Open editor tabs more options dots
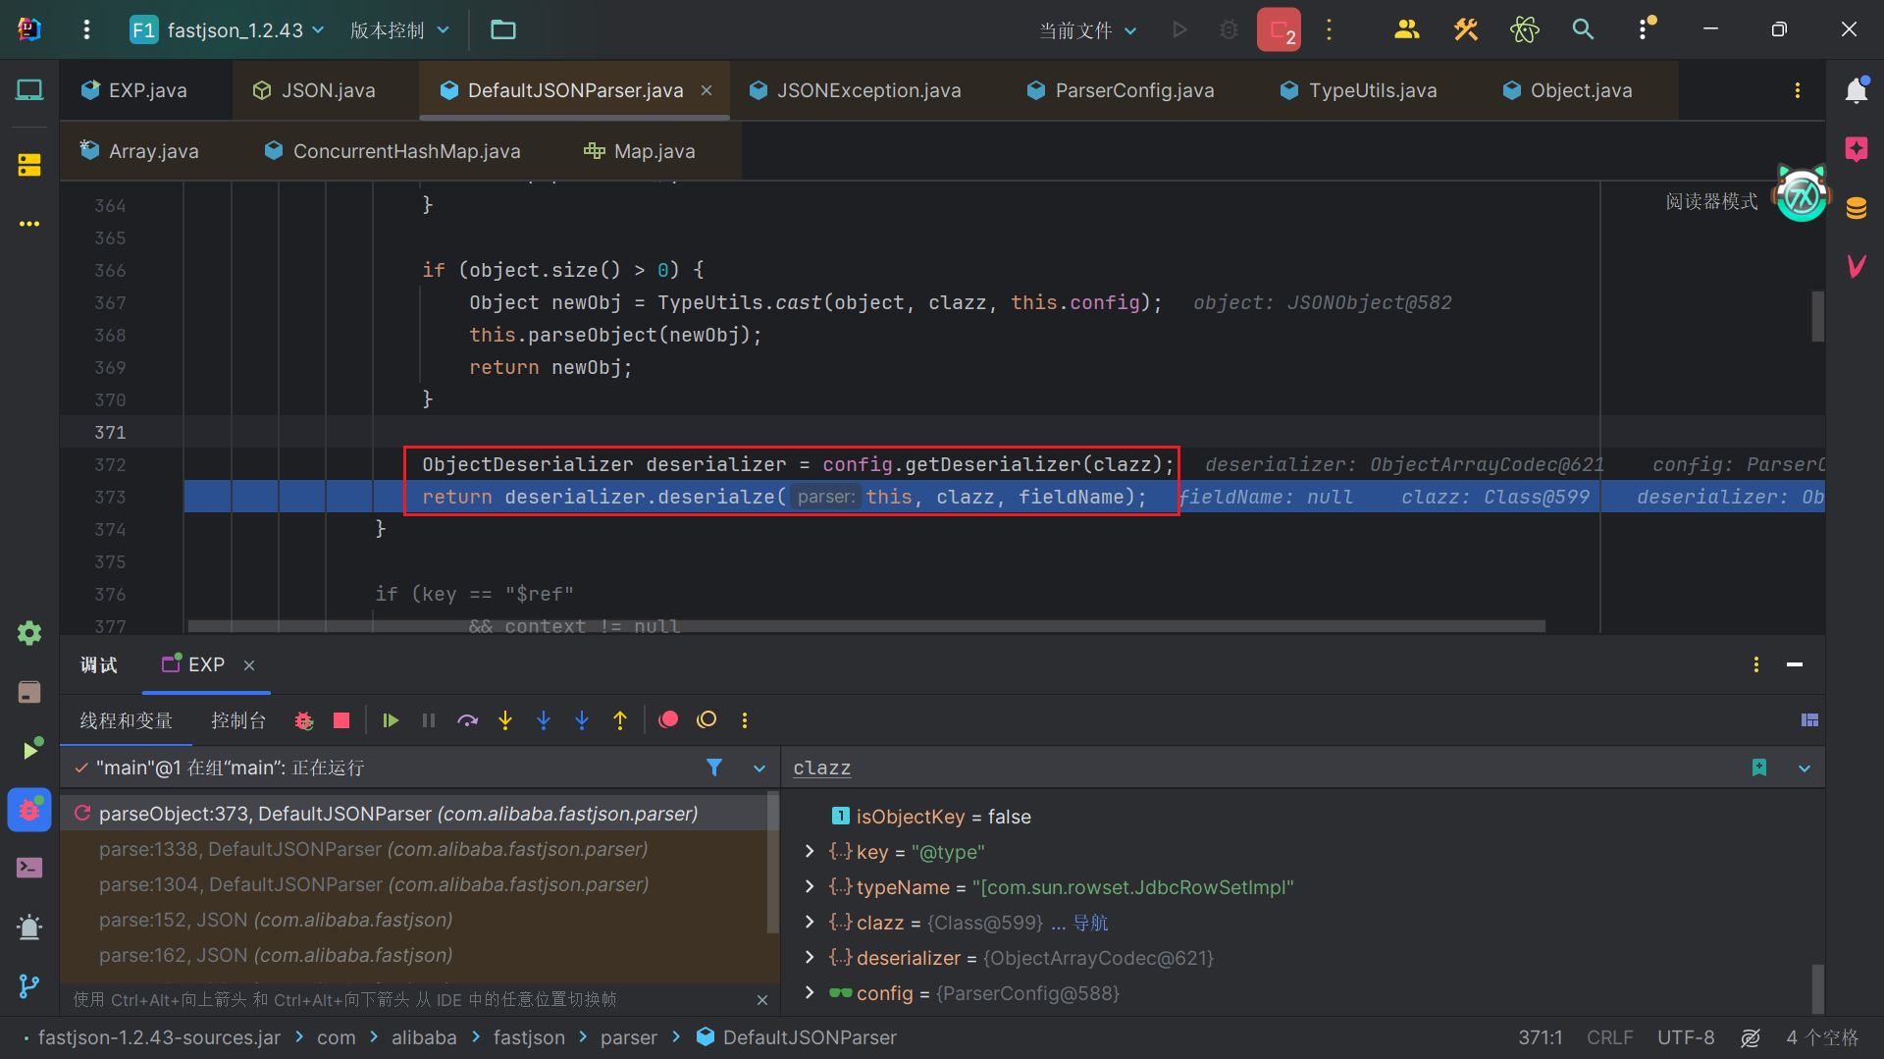Viewport: 1884px width, 1059px height. (x=1797, y=90)
